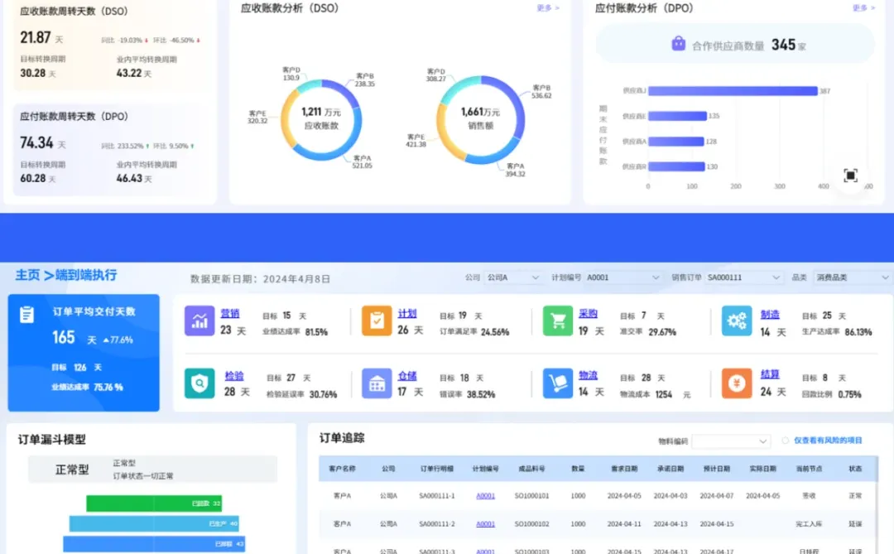Click the 当前节点 column header
The width and height of the screenshot is (894, 554).
809,469
